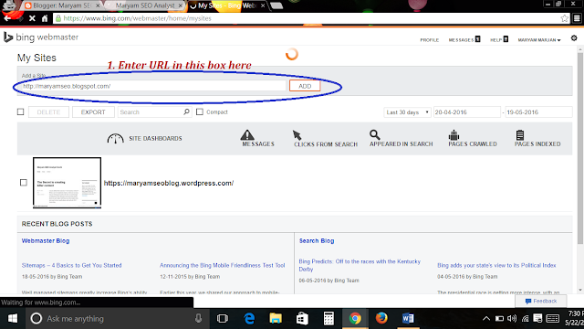Open the Windows Store taskbar icon

(x=302, y=319)
